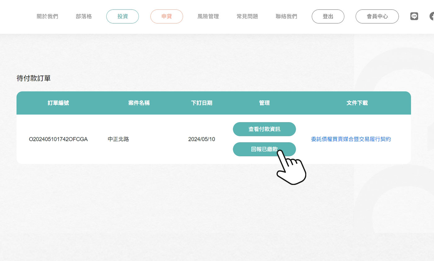This screenshot has width=434, height=261.
Task: Open the 會員中心 button
Action: (377, 16)
